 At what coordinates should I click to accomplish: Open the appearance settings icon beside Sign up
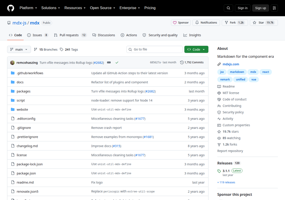click(x=274, y=8)
